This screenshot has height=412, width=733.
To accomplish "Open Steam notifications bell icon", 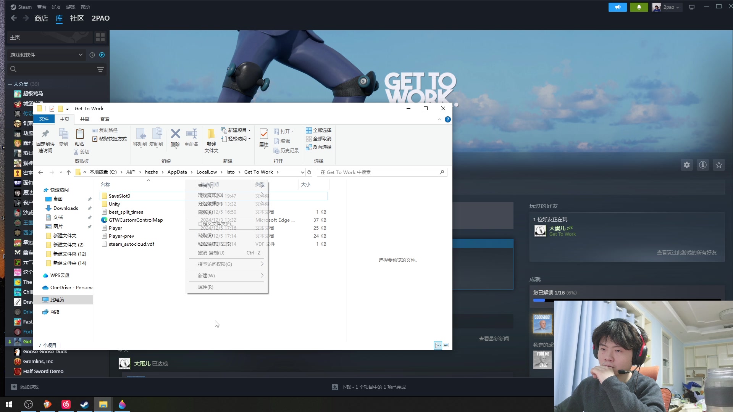I will pos(639,7).
